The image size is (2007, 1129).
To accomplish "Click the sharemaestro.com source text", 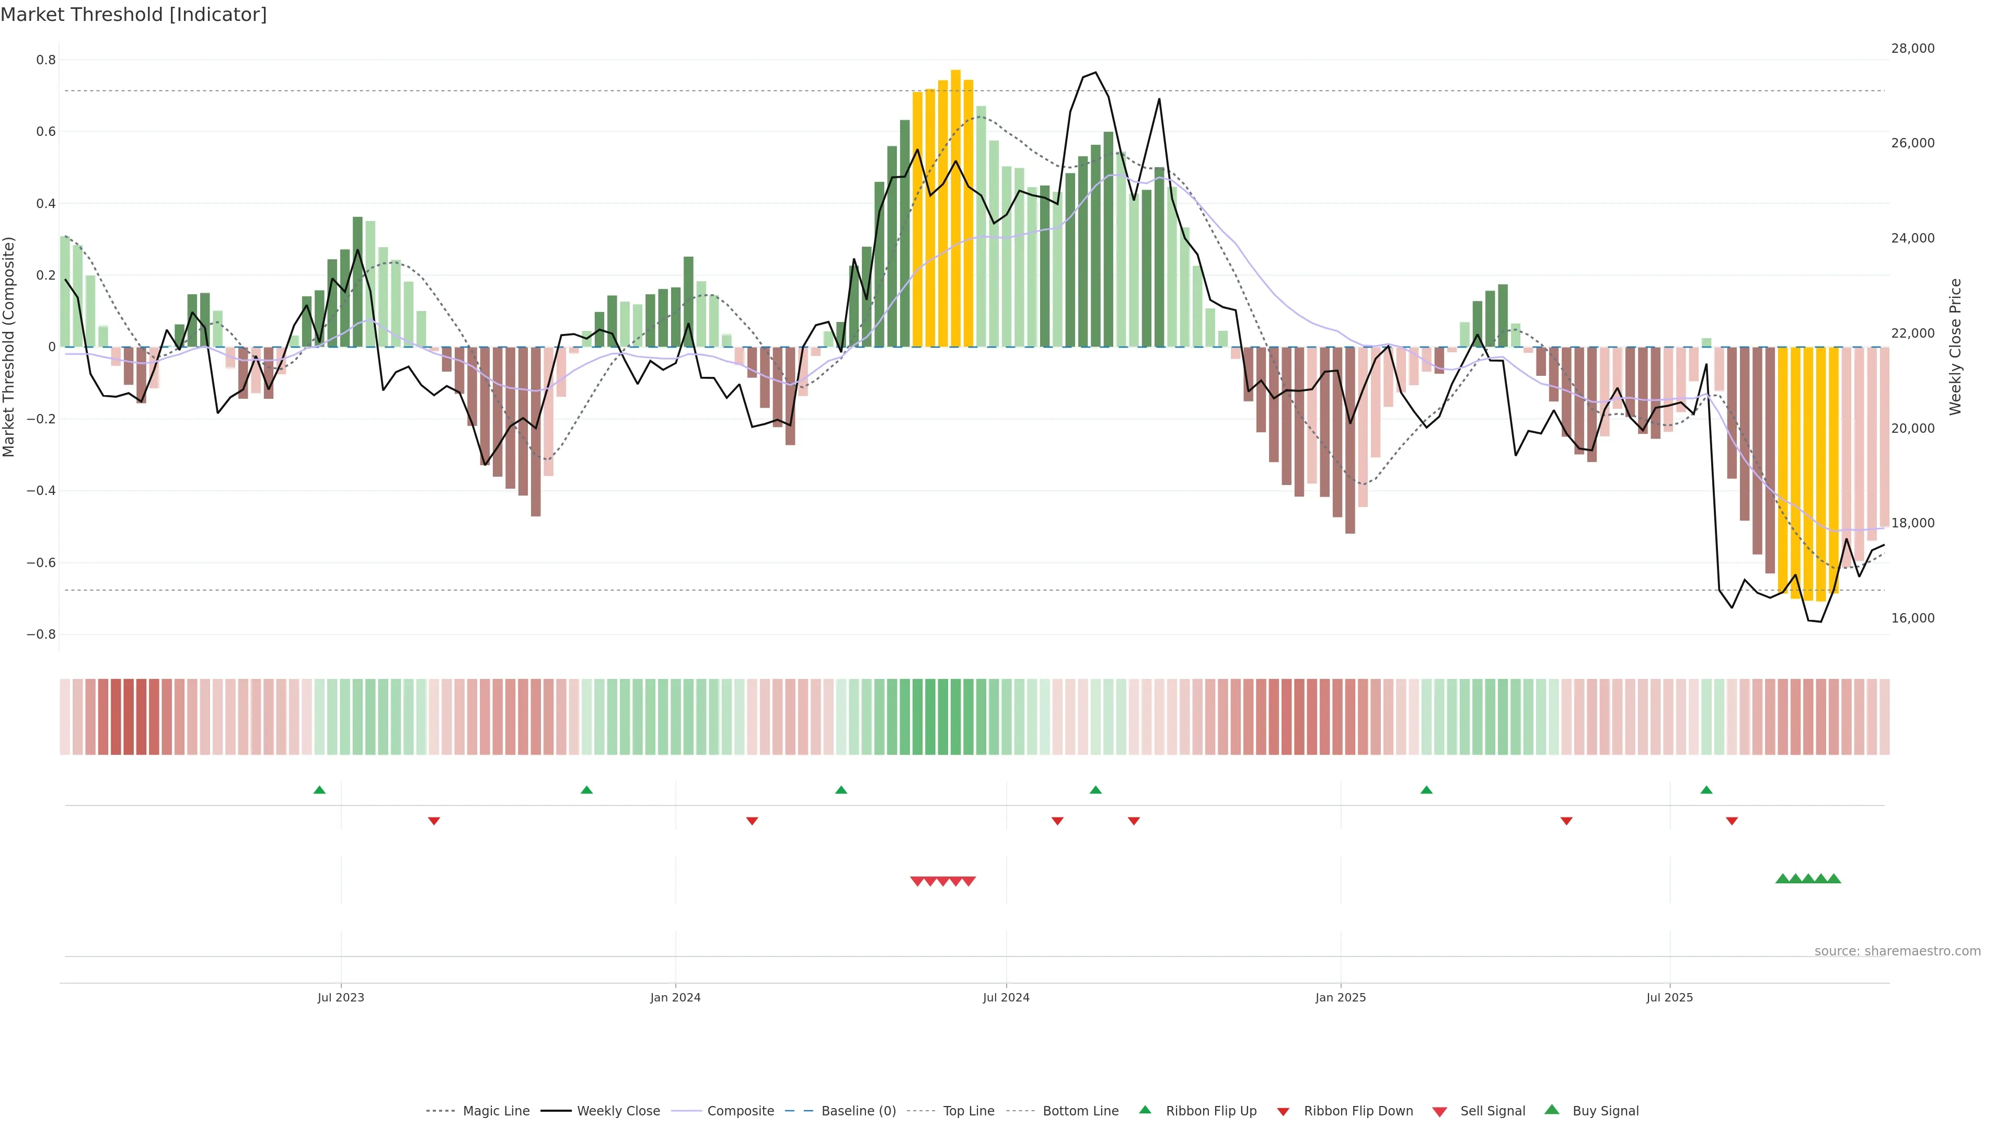I will click(1897, 951).
